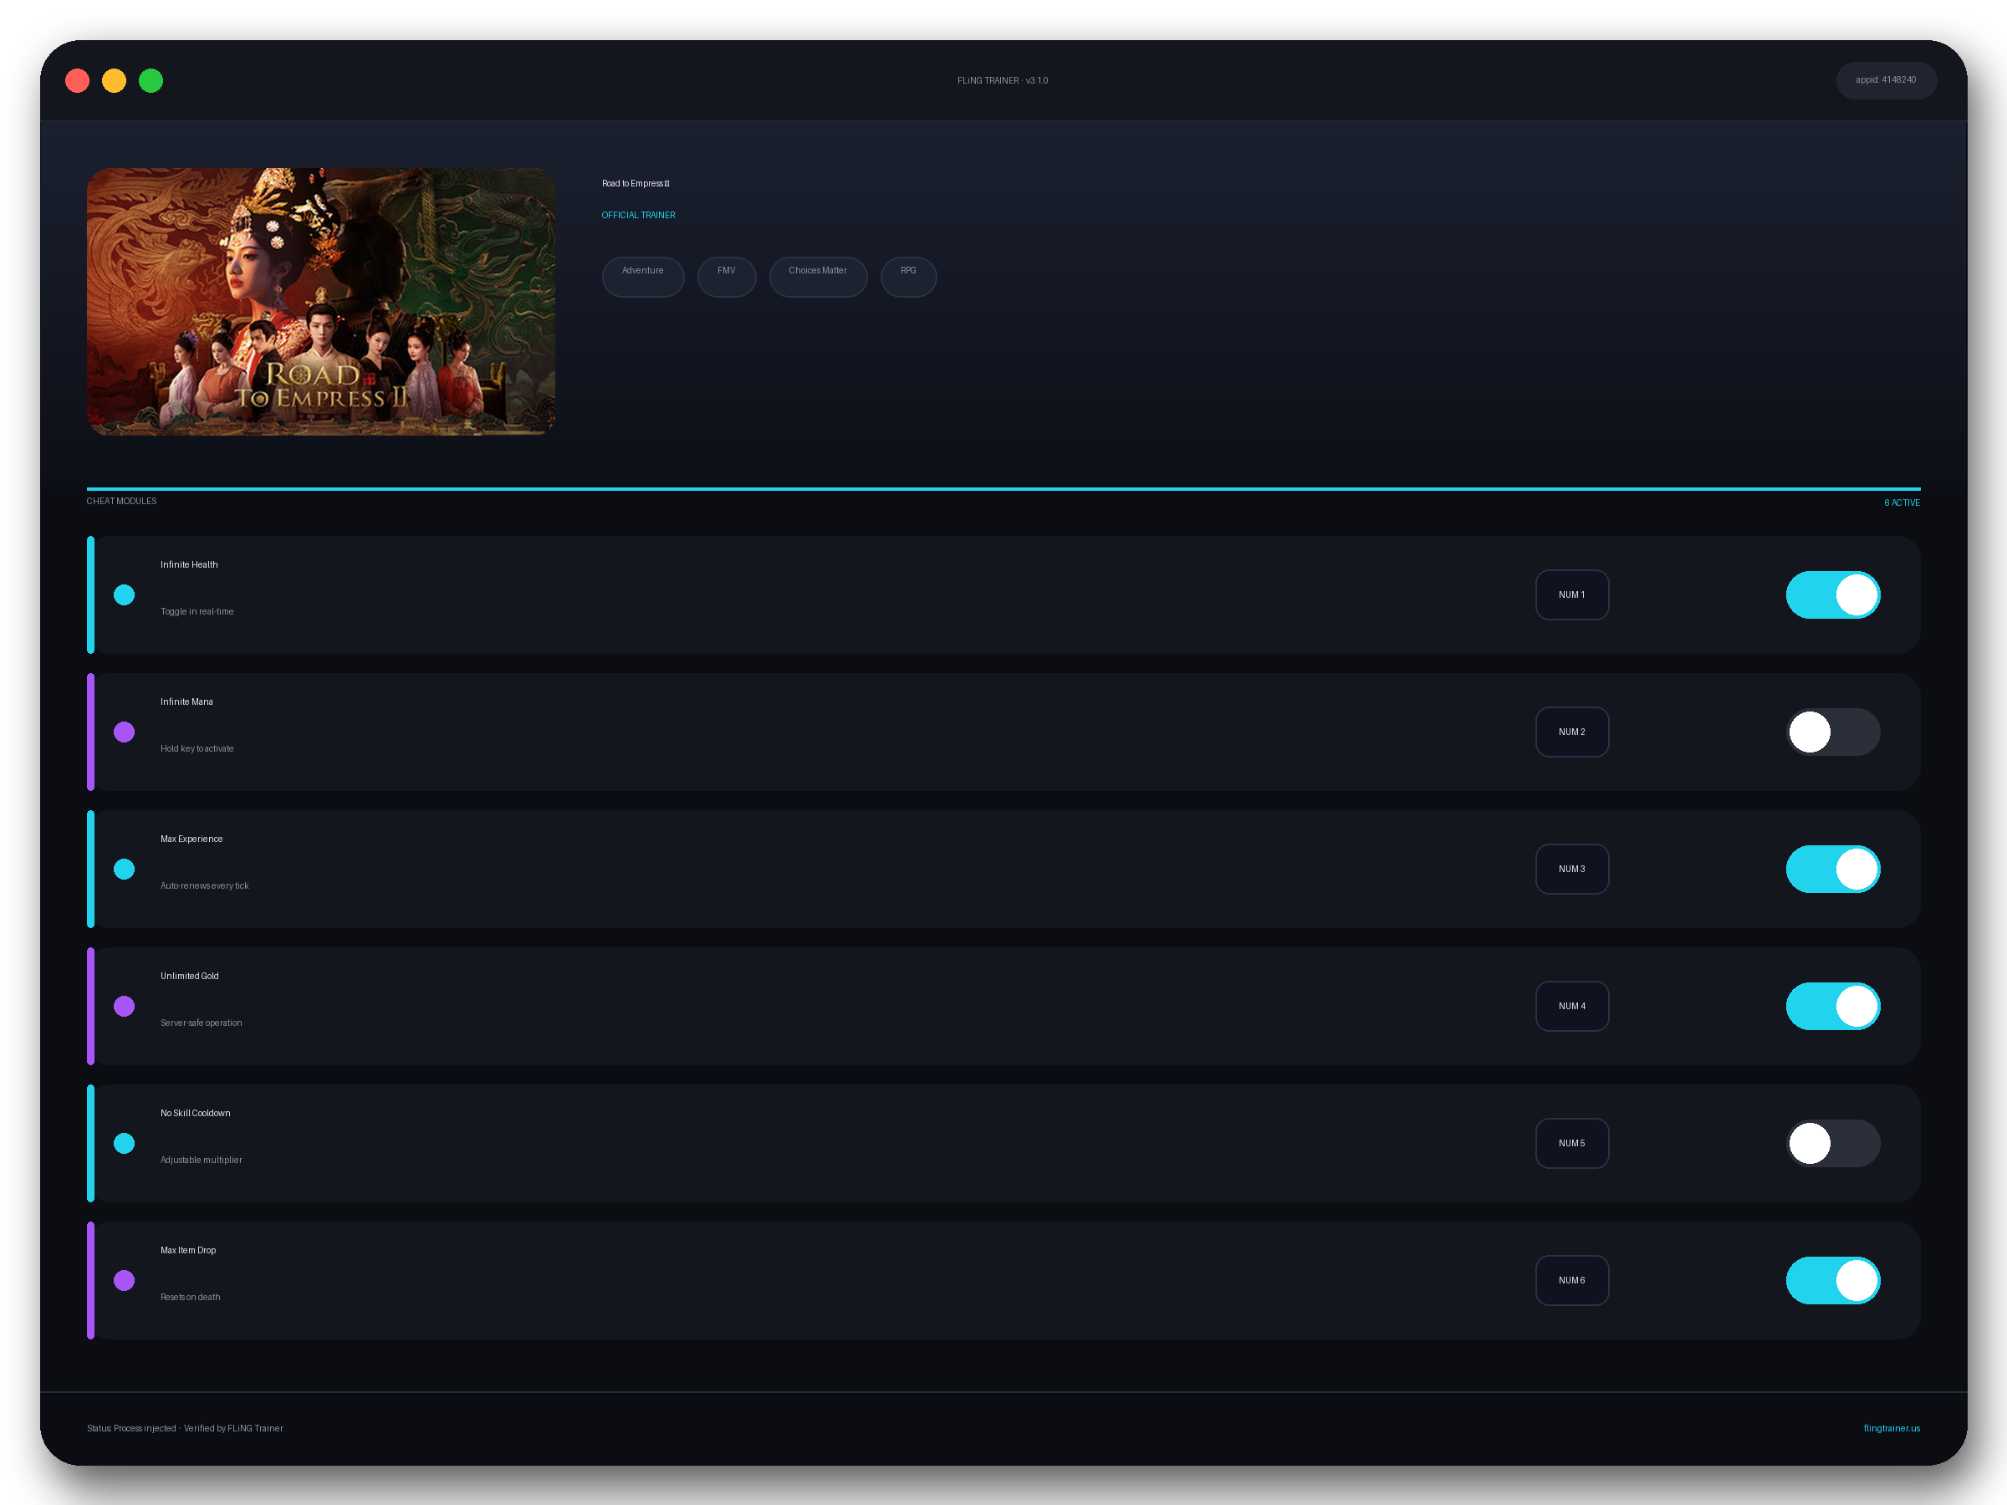Disable the Infinite Health toggle

(x=1833, y=595)
